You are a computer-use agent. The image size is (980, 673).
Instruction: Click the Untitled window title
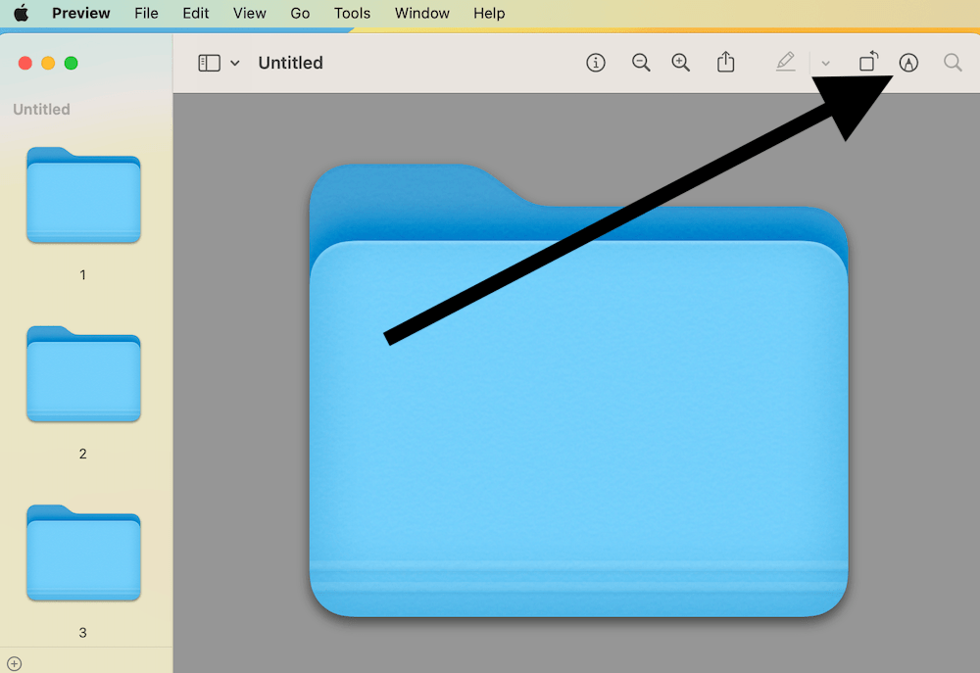pos(291,63)
